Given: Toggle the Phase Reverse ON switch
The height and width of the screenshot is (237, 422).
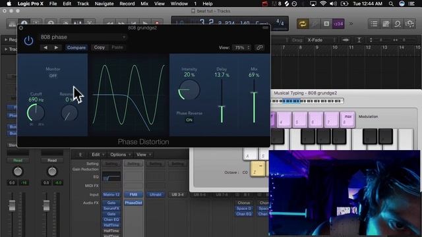Looking at the screenshot, I should (x=189, y=120).
